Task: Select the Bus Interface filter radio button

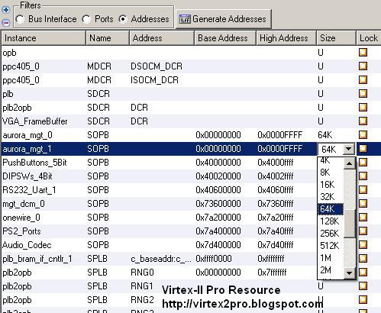Action: click(20, 19)
